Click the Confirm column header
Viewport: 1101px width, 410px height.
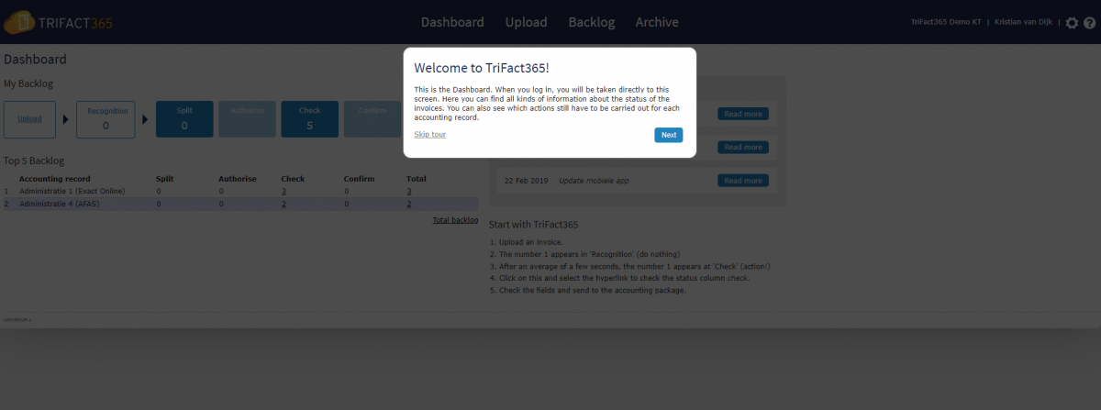click(x=359, y=179)
